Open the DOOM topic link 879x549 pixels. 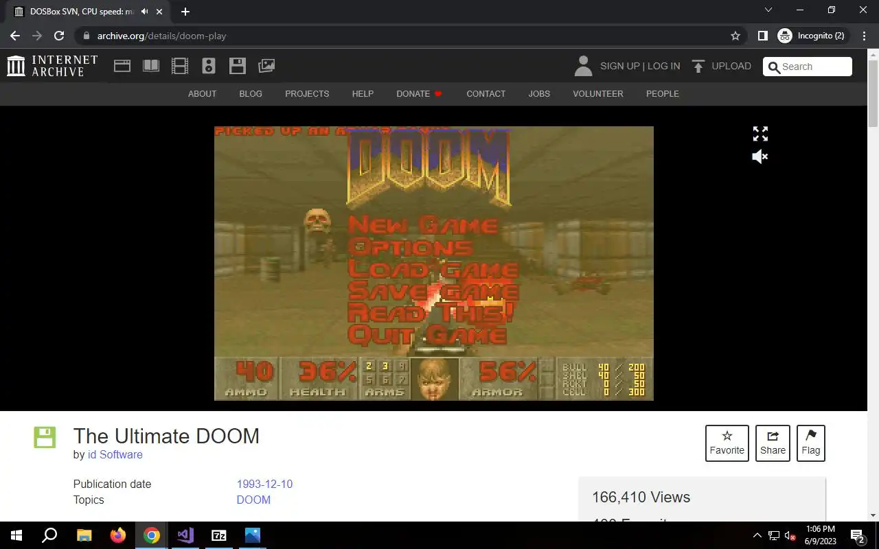click(253, 500)
